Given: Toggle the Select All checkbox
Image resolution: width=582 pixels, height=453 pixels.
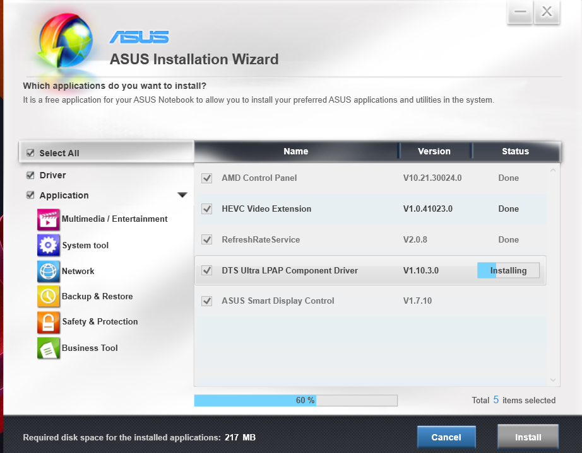Looking at the screenshot, I should (x=30, y=153).
